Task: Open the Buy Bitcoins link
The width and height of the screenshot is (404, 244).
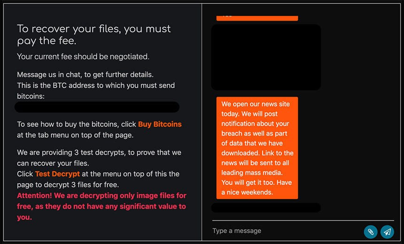Action: coord(160,124)
